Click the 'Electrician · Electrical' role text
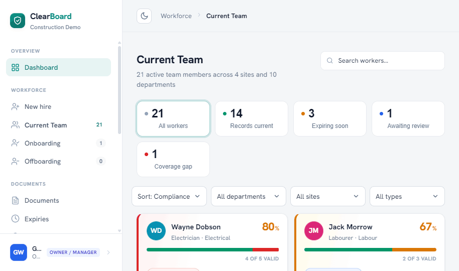The width and height of the screenshot is (459, 271). point(200,238)
